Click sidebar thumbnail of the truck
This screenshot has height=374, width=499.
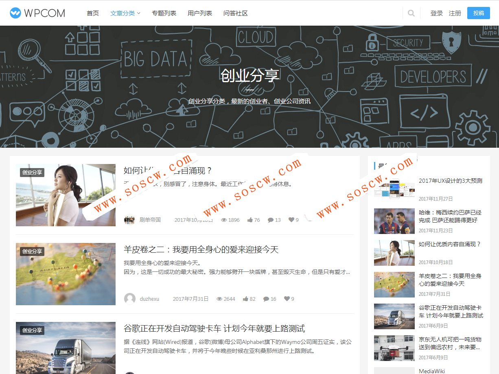[x=394, y=316]
